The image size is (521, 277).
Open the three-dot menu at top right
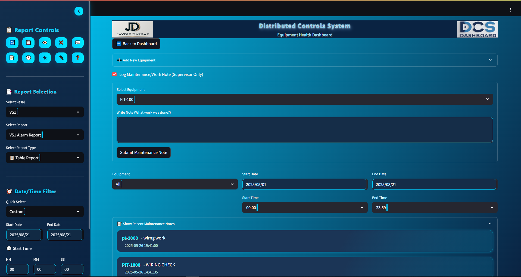point(511,10)
